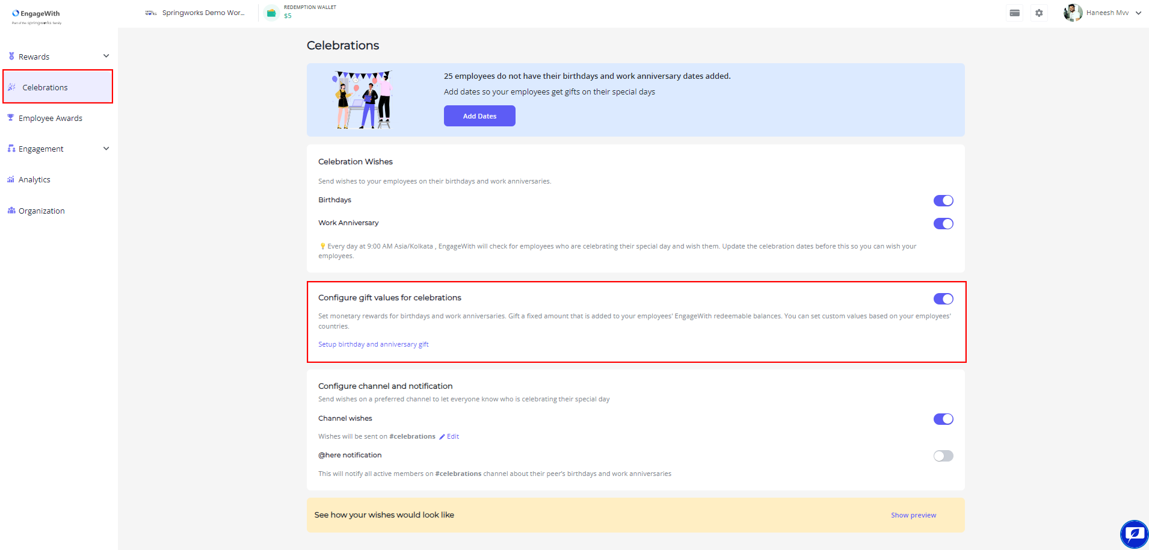1149x550 pixels.
Task: Select Celebrations in sidebar
Action: click(58, 87)
